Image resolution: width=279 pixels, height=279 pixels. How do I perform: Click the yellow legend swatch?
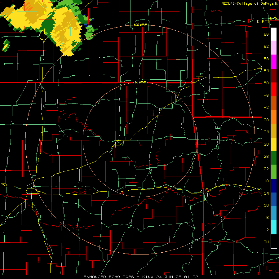click(x=274, y=144)
